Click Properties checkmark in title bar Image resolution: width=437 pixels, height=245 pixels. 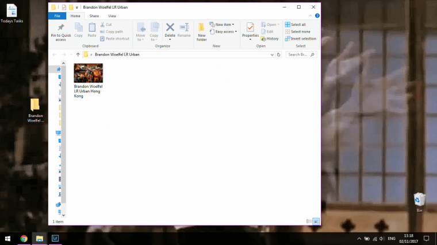[64, 7]
